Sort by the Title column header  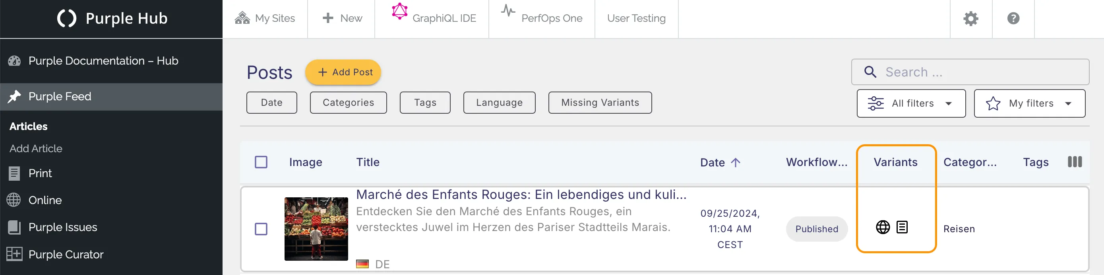coord(368,162)
